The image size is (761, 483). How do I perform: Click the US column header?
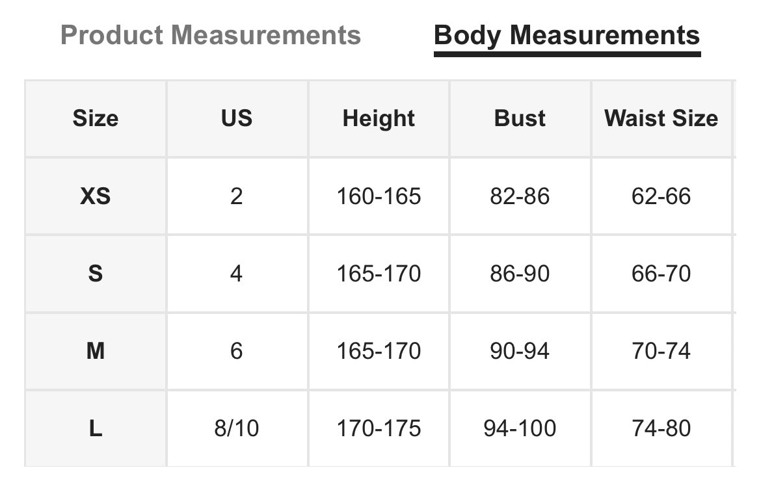click(237, 118)
